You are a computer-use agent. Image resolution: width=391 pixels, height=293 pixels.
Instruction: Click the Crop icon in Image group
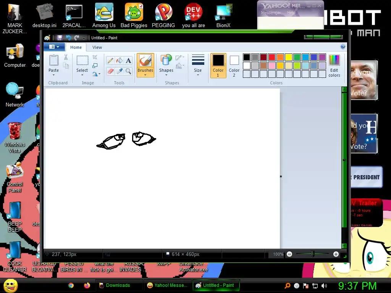click(x=95, y=57)
